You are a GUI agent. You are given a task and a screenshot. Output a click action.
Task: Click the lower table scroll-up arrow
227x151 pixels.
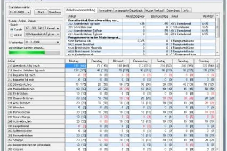tap(217, 61)
